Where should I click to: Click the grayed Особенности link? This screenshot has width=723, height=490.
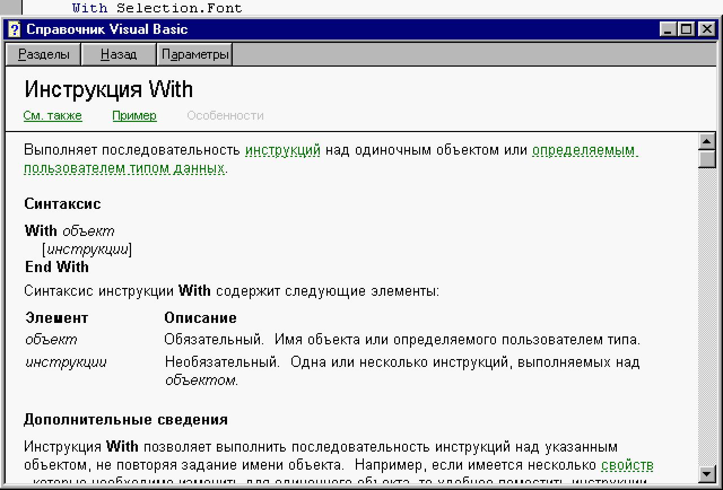pyautogui.click(x=225, y=116)
